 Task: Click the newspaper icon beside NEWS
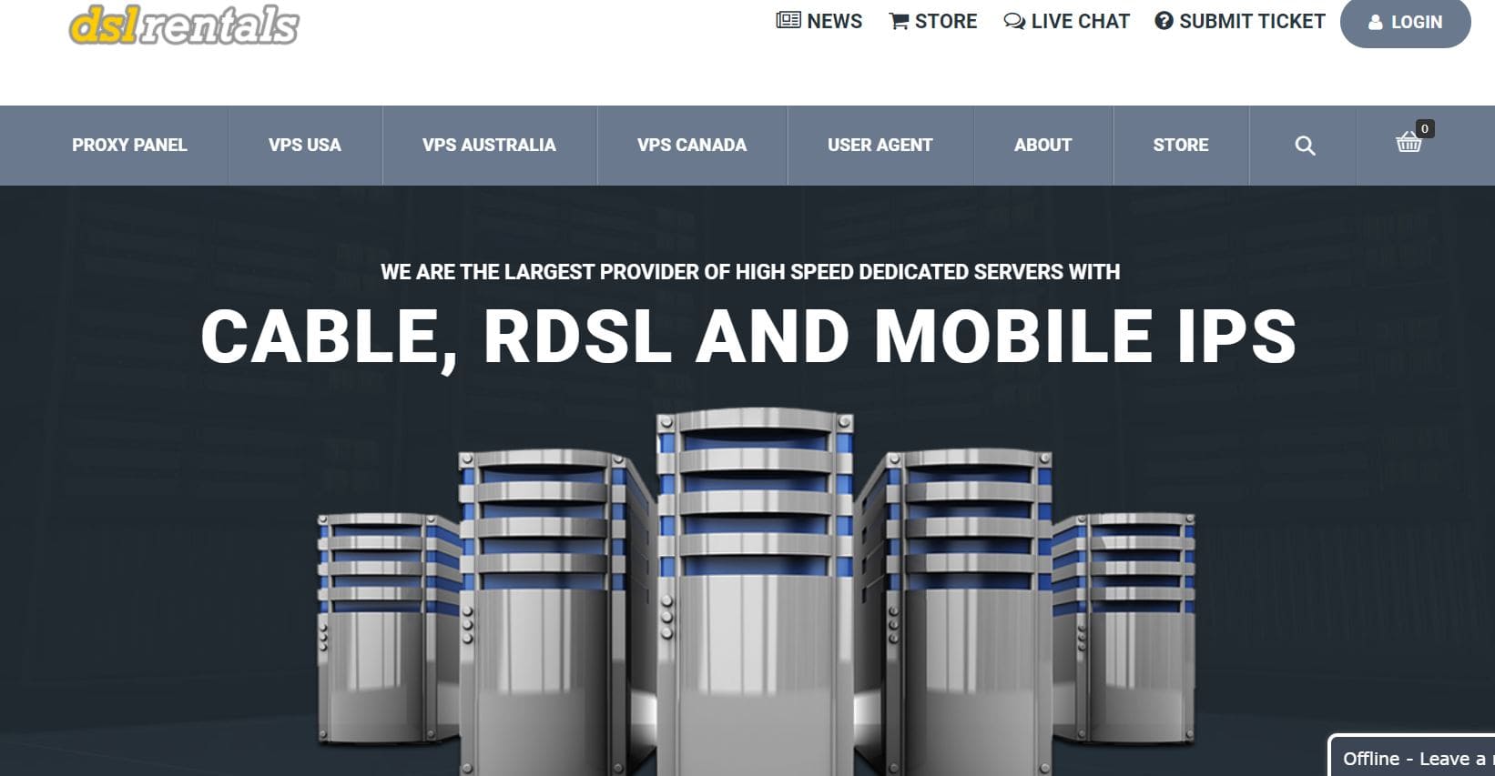click(788, 21)
